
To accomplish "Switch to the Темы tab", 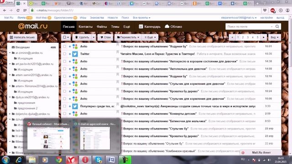I will point(115,26).
